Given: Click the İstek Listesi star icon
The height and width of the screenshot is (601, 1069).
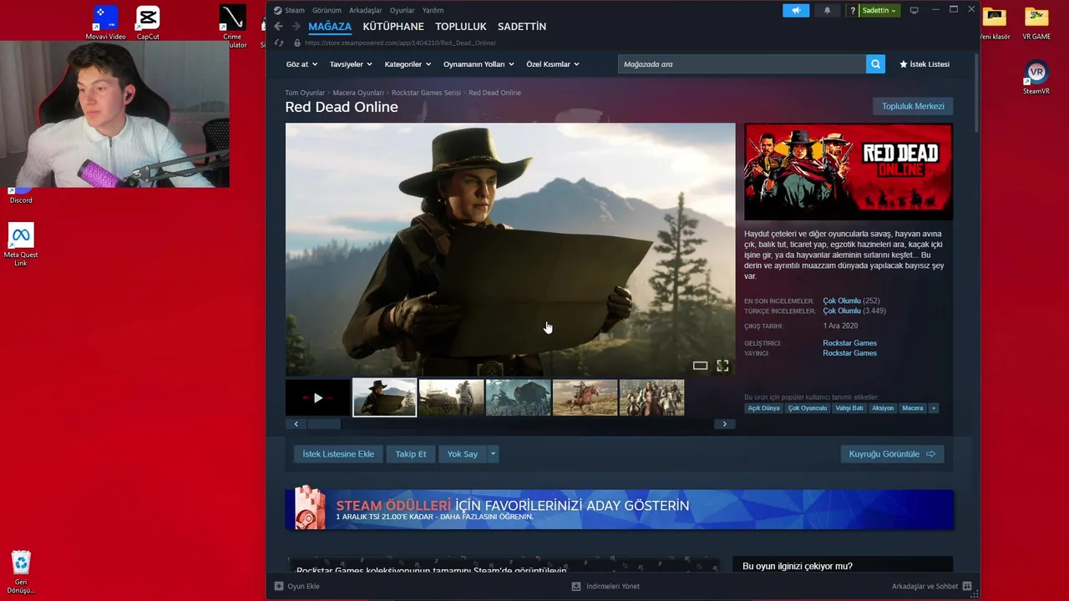Looking at the screenshot, I should (903, 64).
